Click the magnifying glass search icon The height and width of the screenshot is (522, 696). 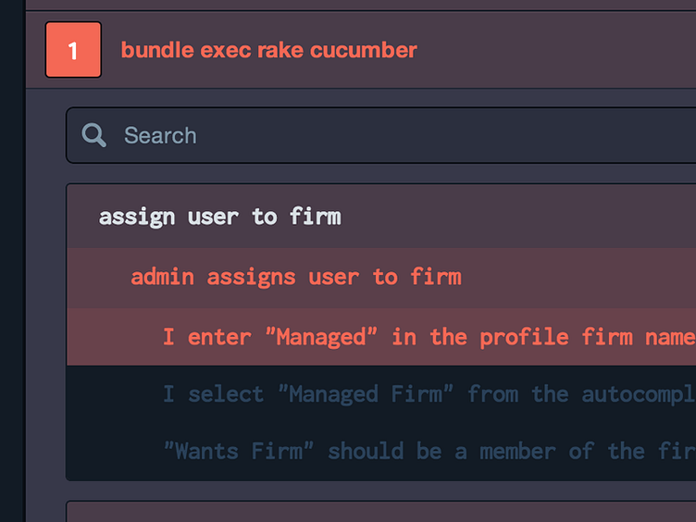tap(93, 135)
